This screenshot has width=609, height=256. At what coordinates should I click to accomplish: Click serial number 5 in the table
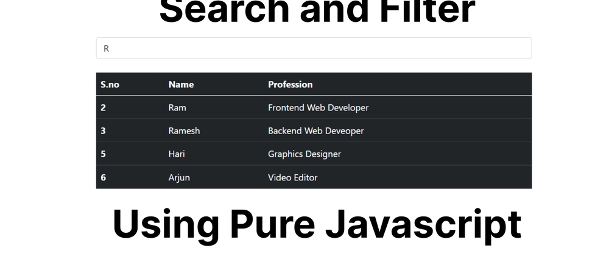(x=103, y=154)
